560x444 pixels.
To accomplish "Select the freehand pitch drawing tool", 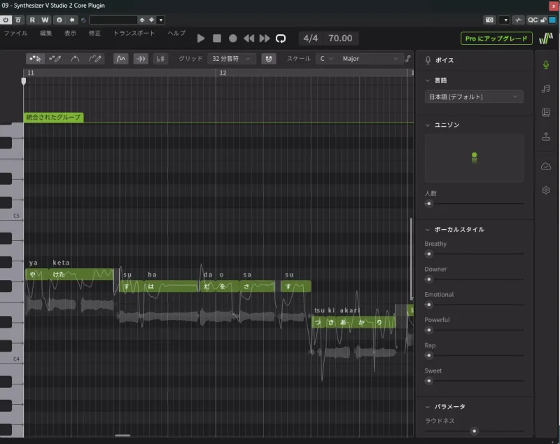I will click(95, 59).
